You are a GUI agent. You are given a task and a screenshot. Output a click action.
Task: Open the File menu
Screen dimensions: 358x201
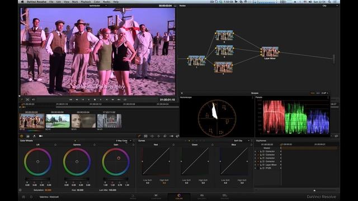pos(51,2)
